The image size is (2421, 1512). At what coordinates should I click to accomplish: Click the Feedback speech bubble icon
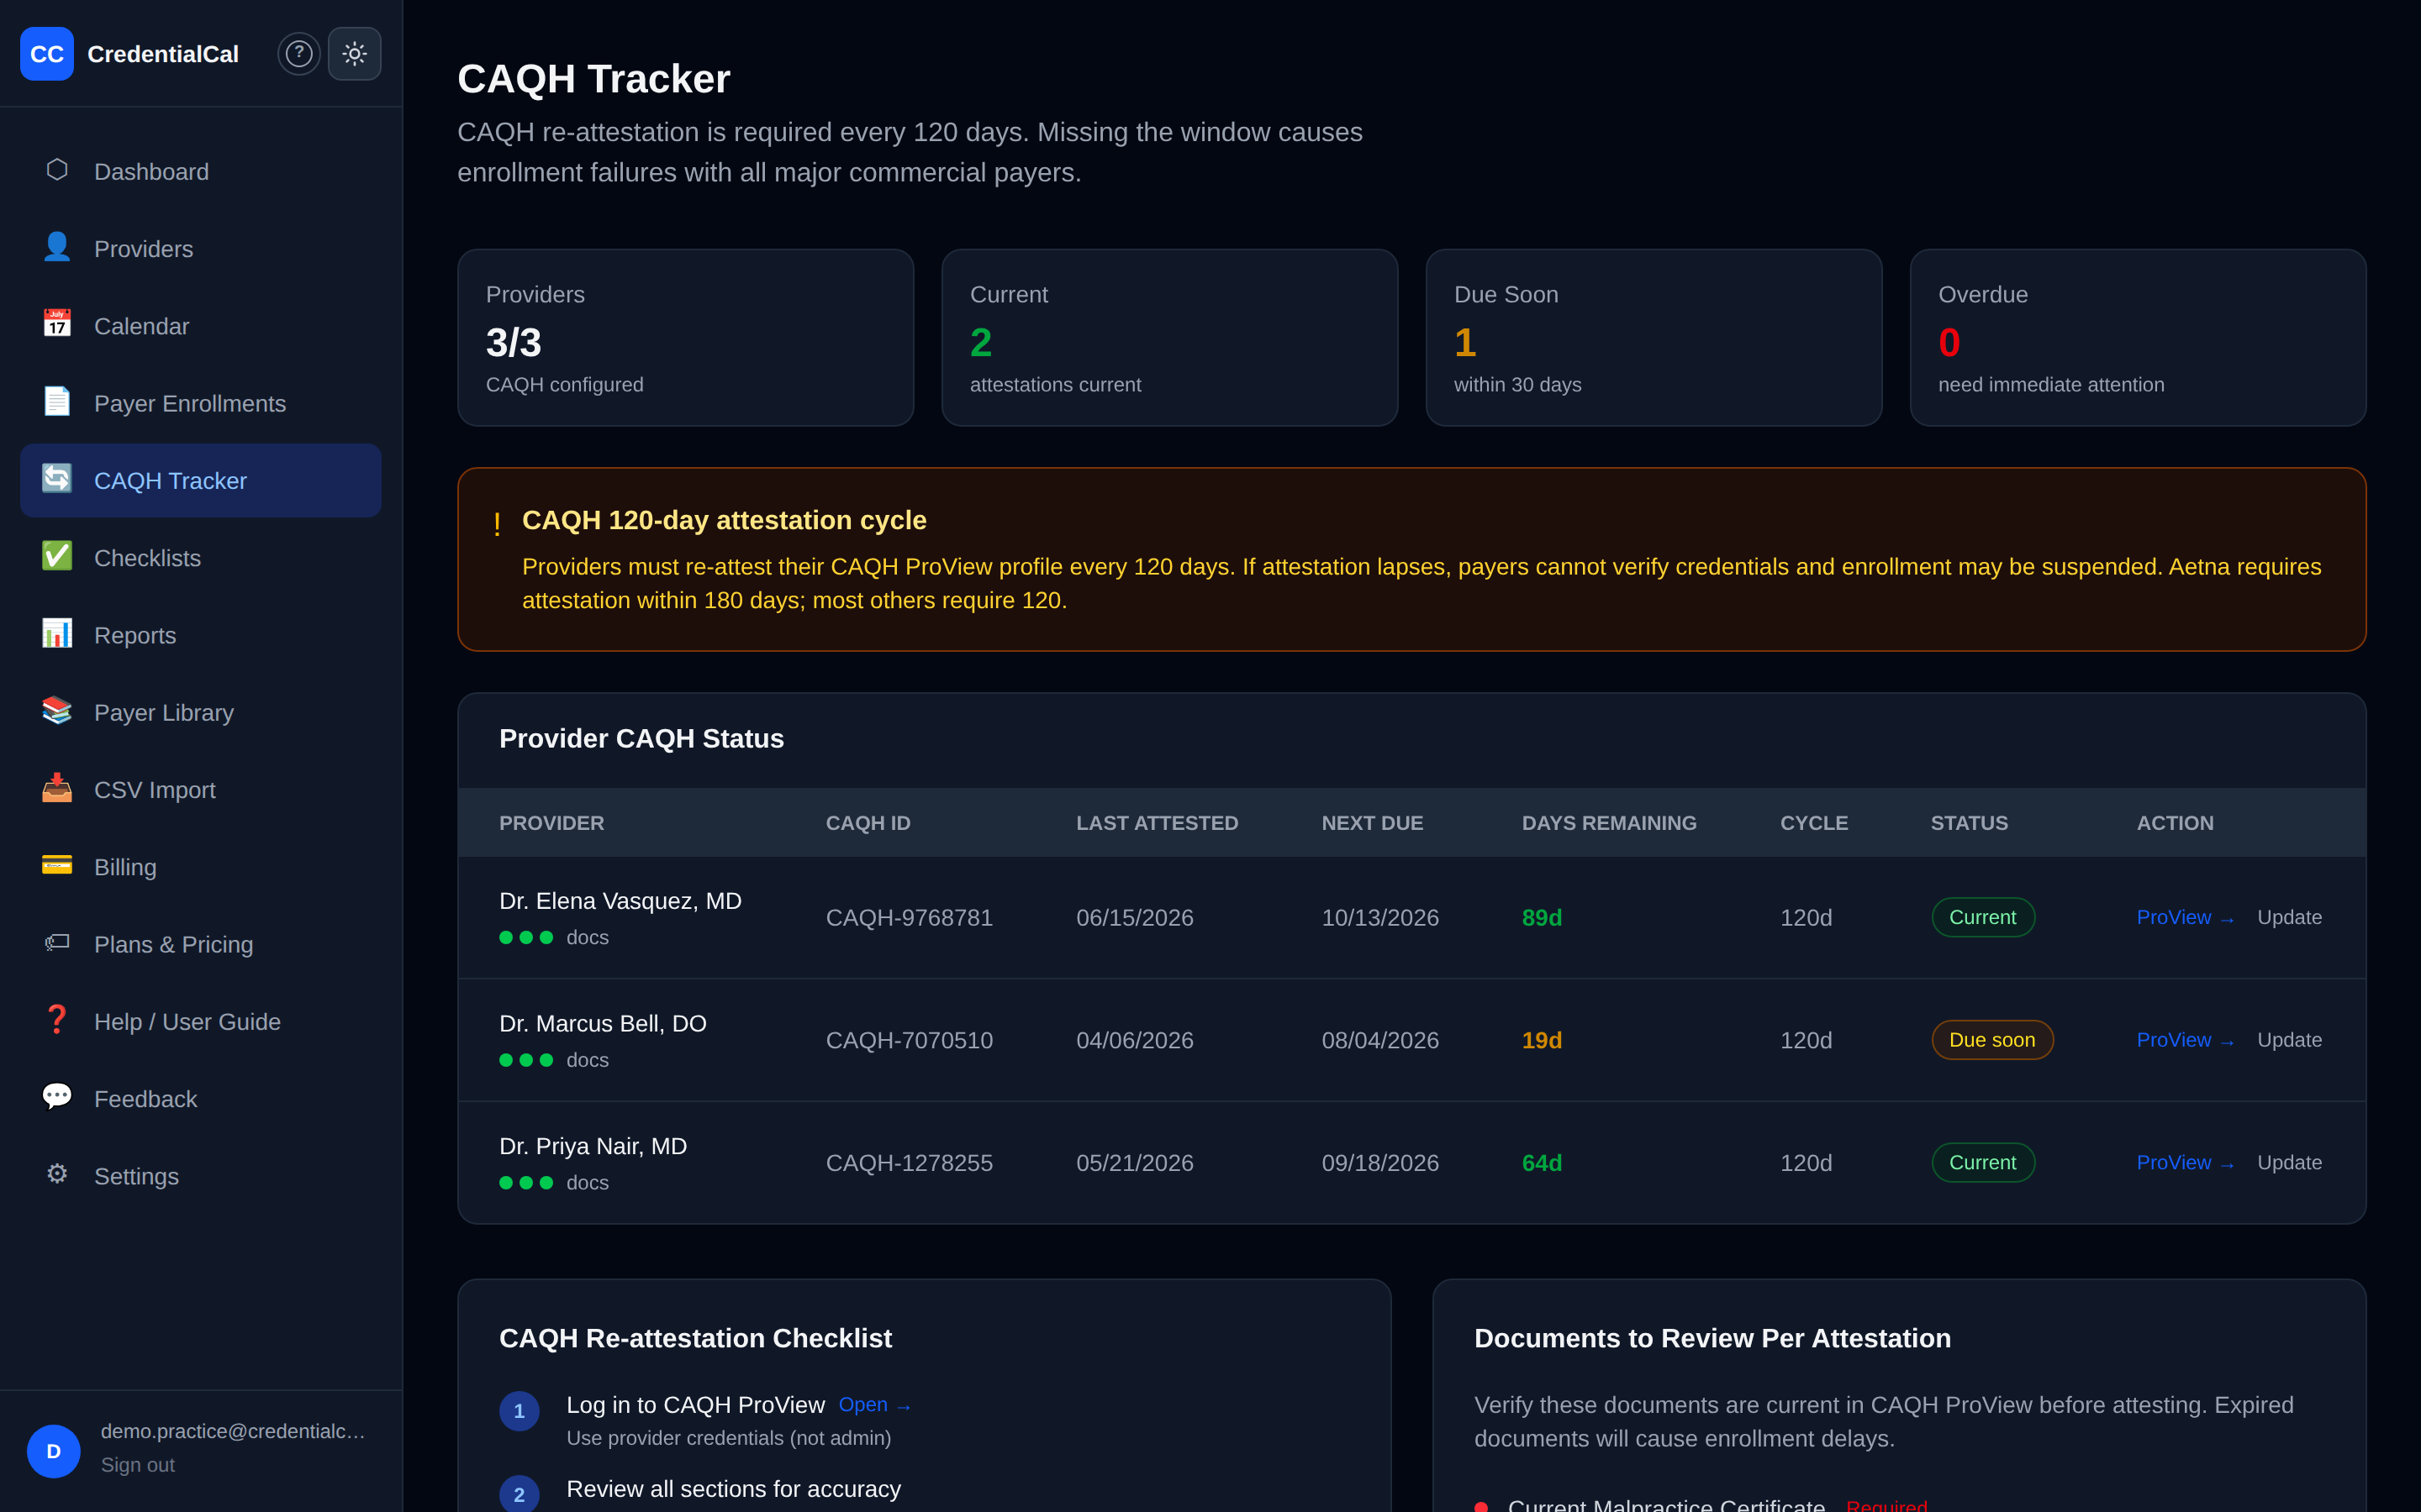coord(57,1097)
